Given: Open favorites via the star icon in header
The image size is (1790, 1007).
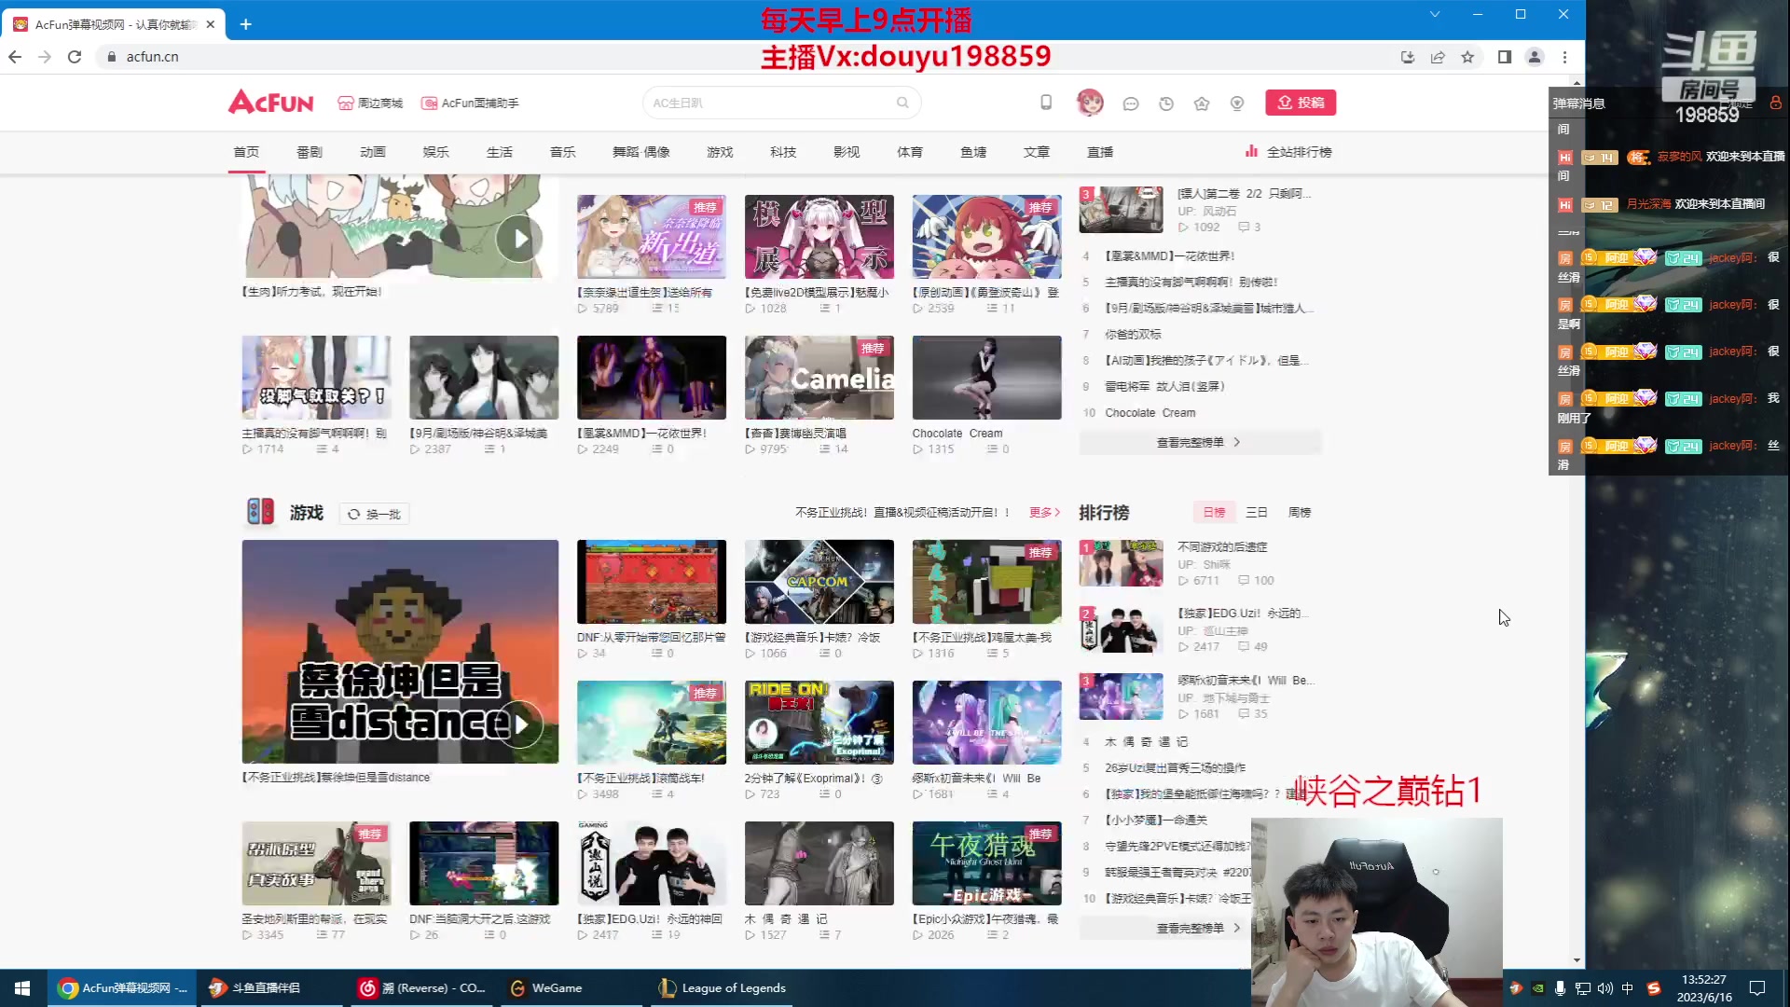Looking at the screenshot, I should pos(1202,103).
